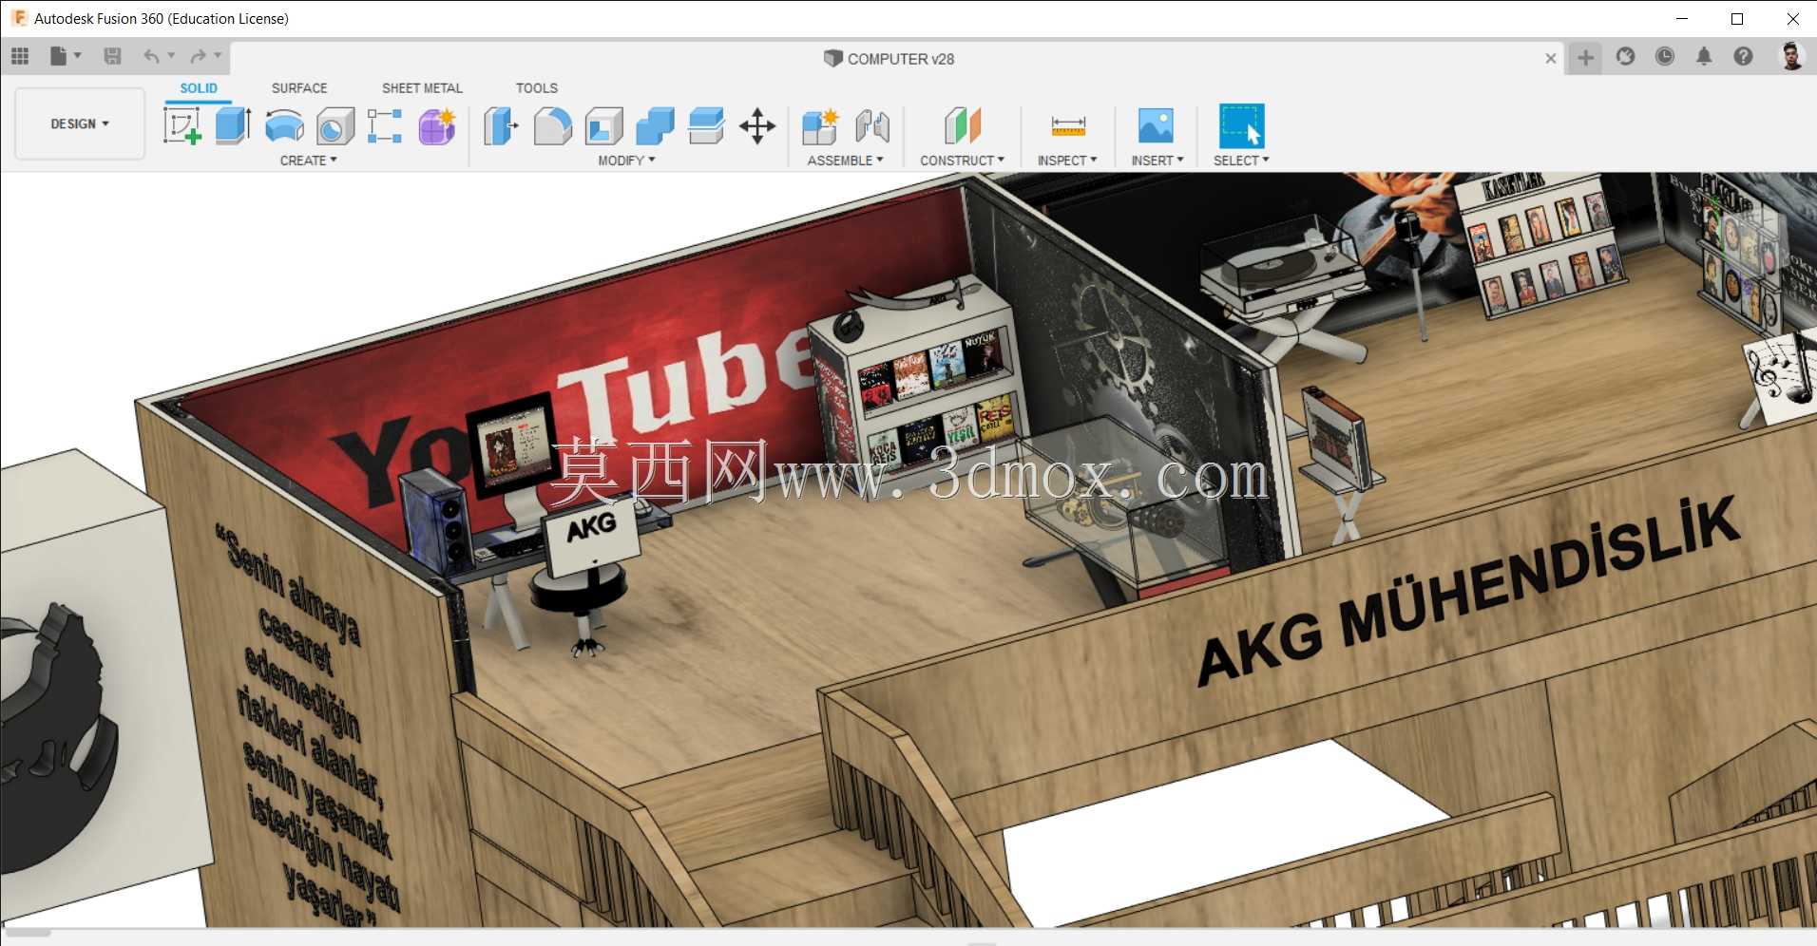Viewport: 1817px width, 946px height.
Task: Open the user profile avatar menu
Action: [x=1791, y=56]
